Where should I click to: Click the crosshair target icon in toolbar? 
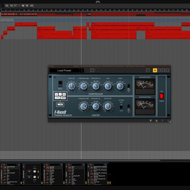coord(27,6)
